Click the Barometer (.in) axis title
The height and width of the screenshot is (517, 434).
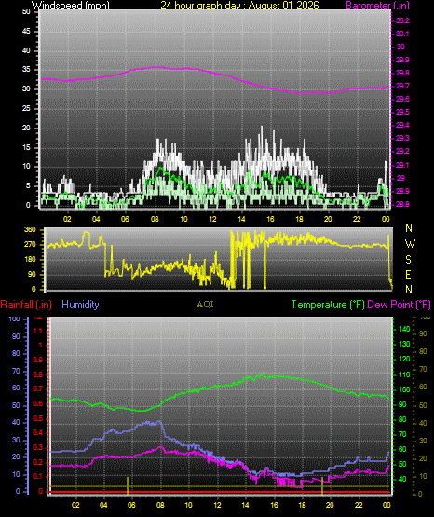(377, 5)
